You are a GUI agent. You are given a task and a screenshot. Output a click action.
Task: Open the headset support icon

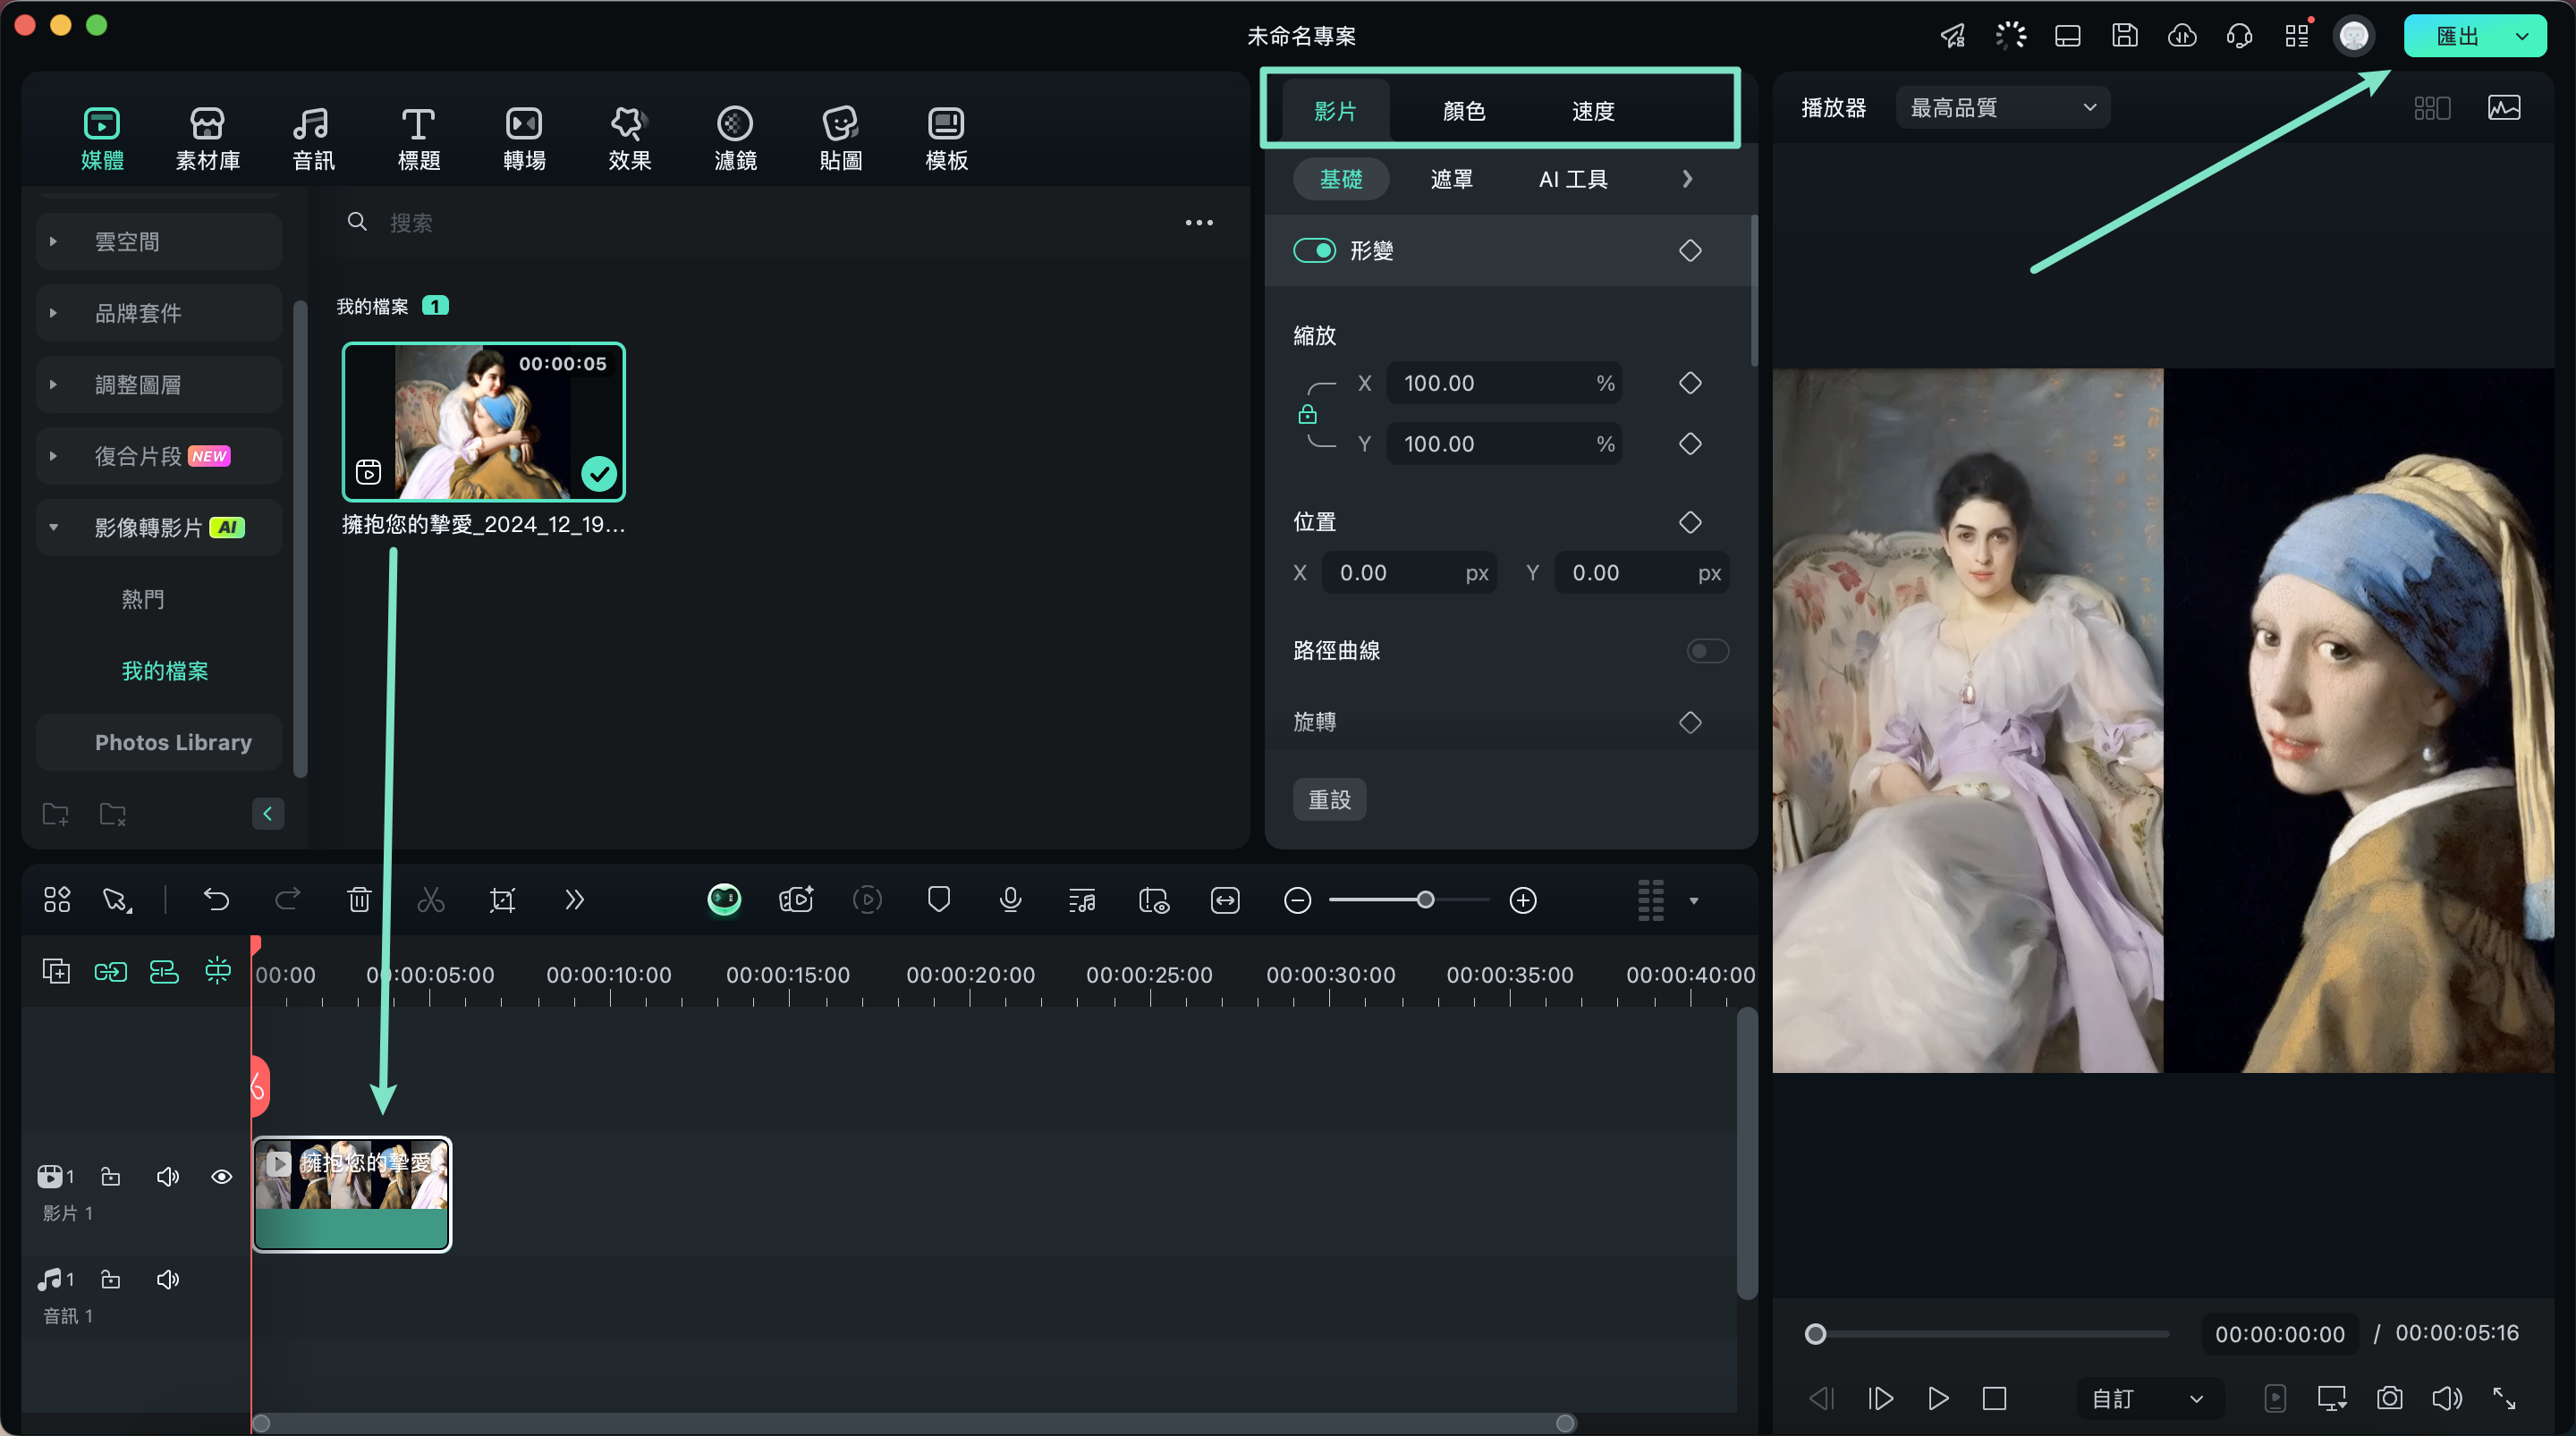[2240, 36]
